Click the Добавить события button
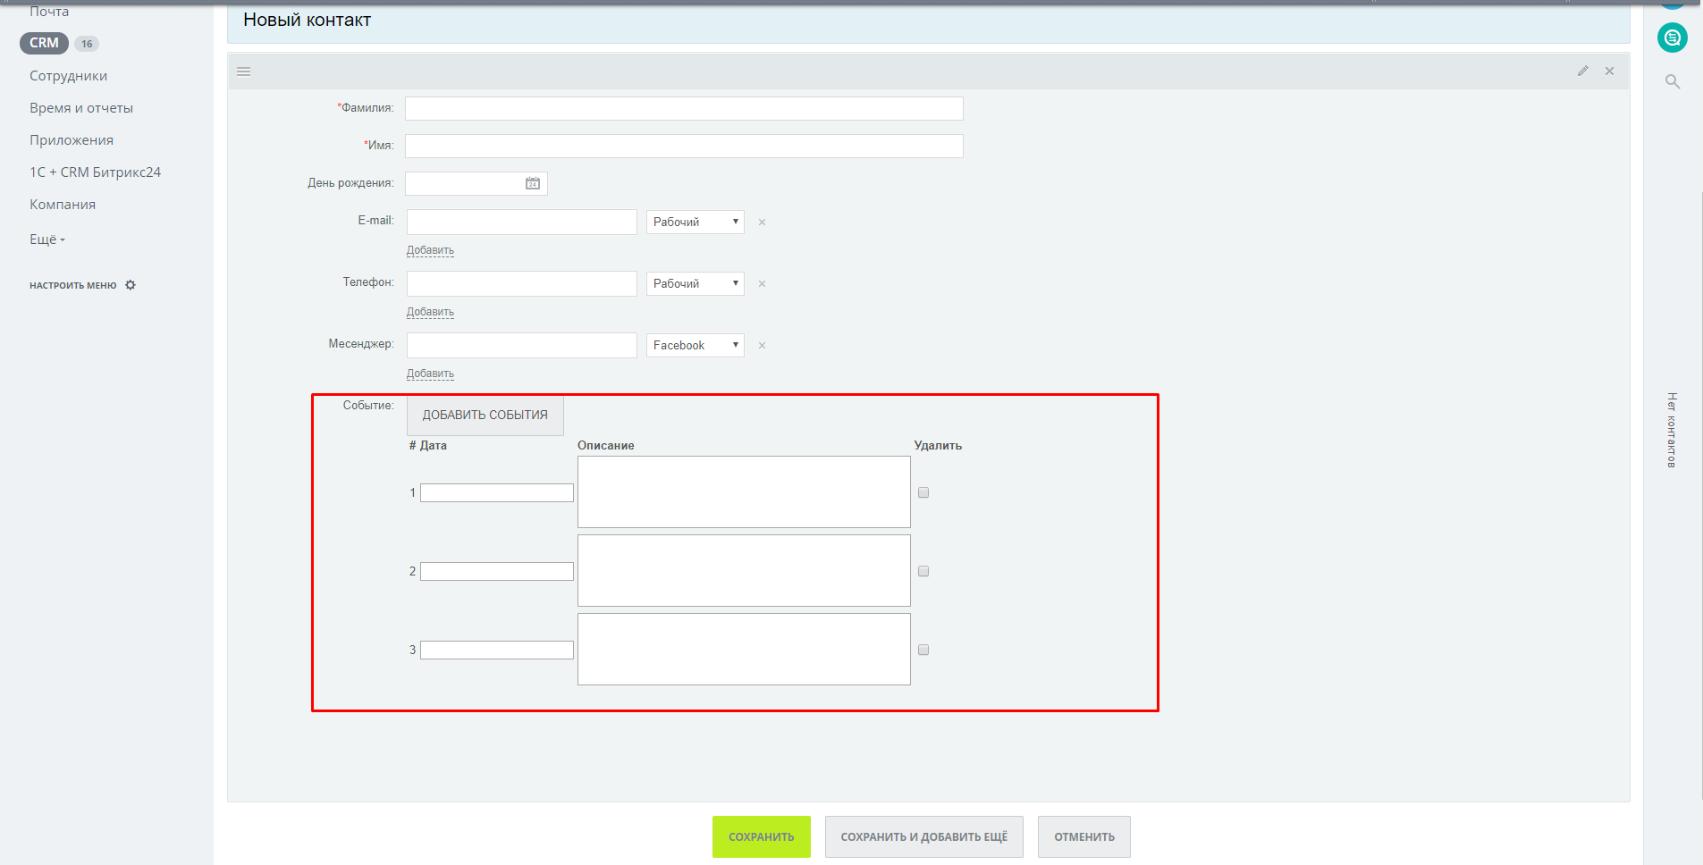The image size is (1703, 865). (485, 415)
